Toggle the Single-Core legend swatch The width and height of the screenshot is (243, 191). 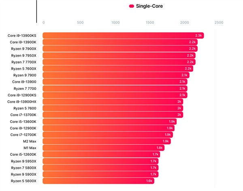coord(131,6)
